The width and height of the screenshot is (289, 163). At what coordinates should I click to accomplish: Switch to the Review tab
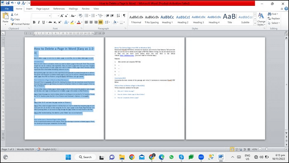pos(85,9)
